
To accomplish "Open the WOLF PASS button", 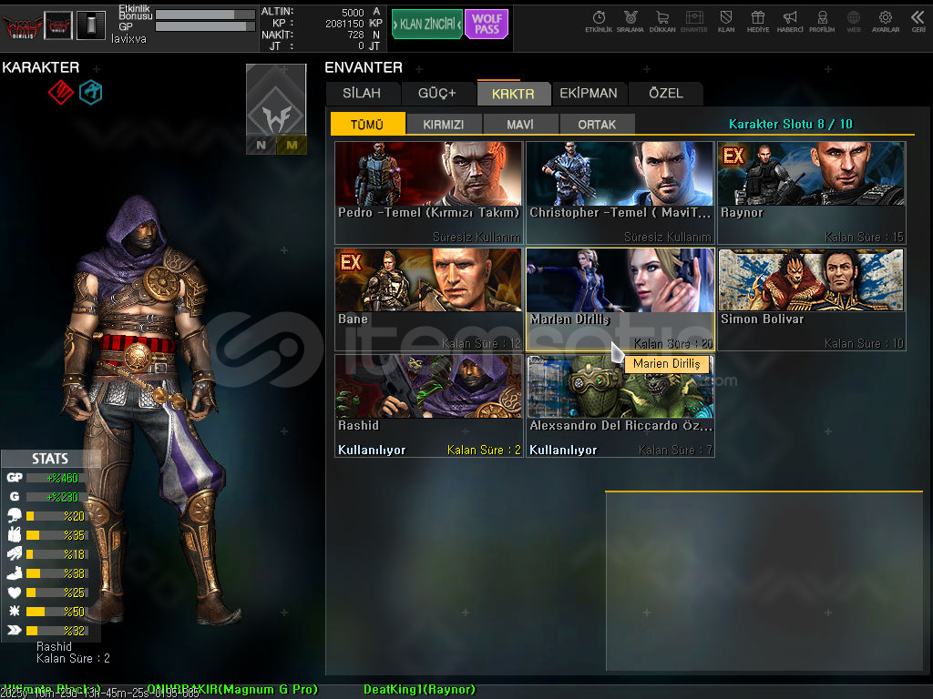I will tap(487, 25).
